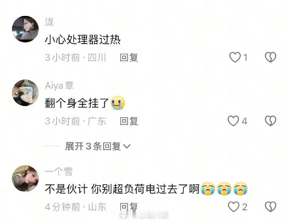Reply to Aiya章's comment
Viewport: 289px width, 222px height.
[129, 121]
